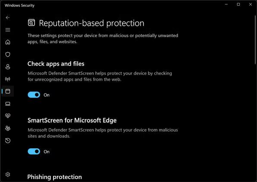
Task: Open Device performance & health heart icon
Action: (x=8, y=116)
